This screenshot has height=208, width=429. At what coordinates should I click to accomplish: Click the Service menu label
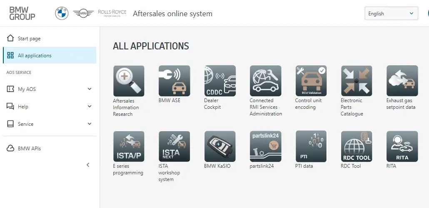click(x=25, y=124)
